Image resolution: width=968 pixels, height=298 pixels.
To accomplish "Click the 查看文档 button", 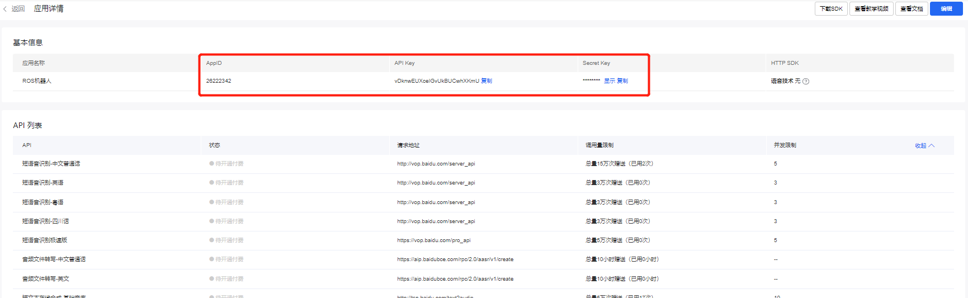I will [x=912, y=9].
